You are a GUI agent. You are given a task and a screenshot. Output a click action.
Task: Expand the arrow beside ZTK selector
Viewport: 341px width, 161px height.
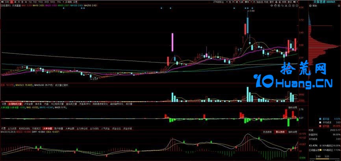(x=227, y=2)
